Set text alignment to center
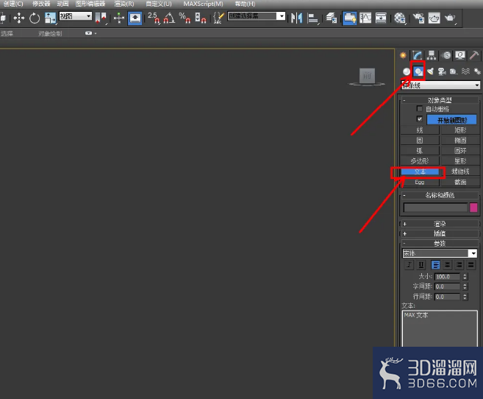The width and height of the screenshot is (483, 399). coord(447,265)
